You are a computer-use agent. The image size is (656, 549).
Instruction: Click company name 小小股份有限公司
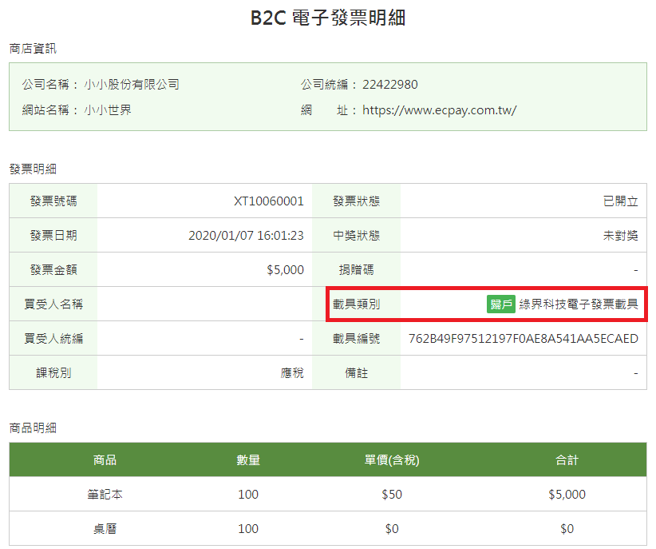132,85
